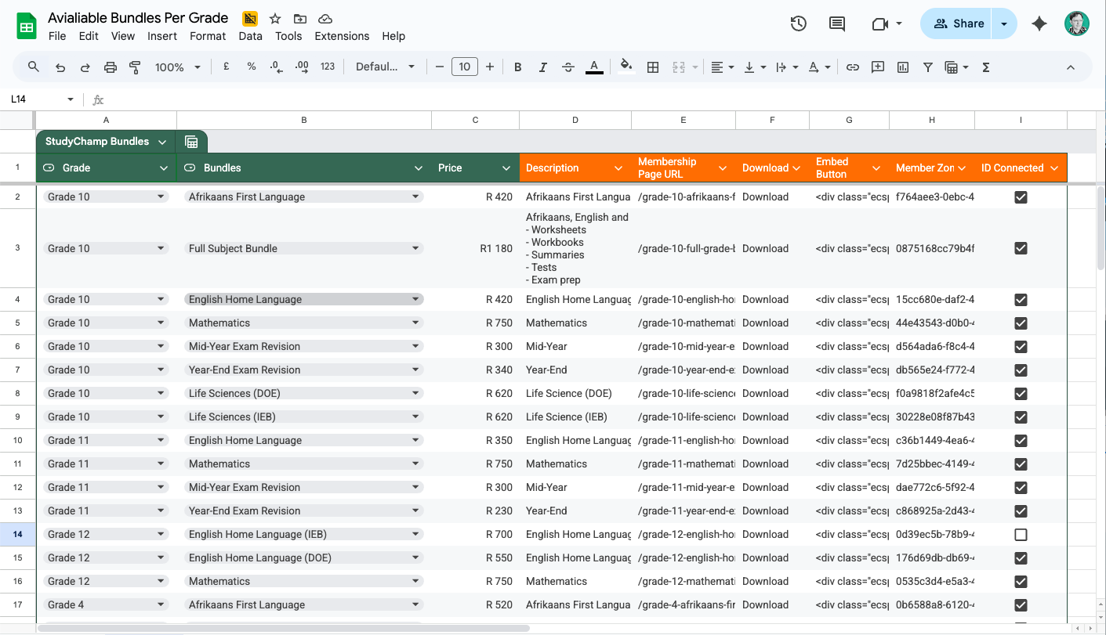Open the Extensions menu
This screenshot has height=635, width=1106.
pyautogui.click(x=342, y=36)
